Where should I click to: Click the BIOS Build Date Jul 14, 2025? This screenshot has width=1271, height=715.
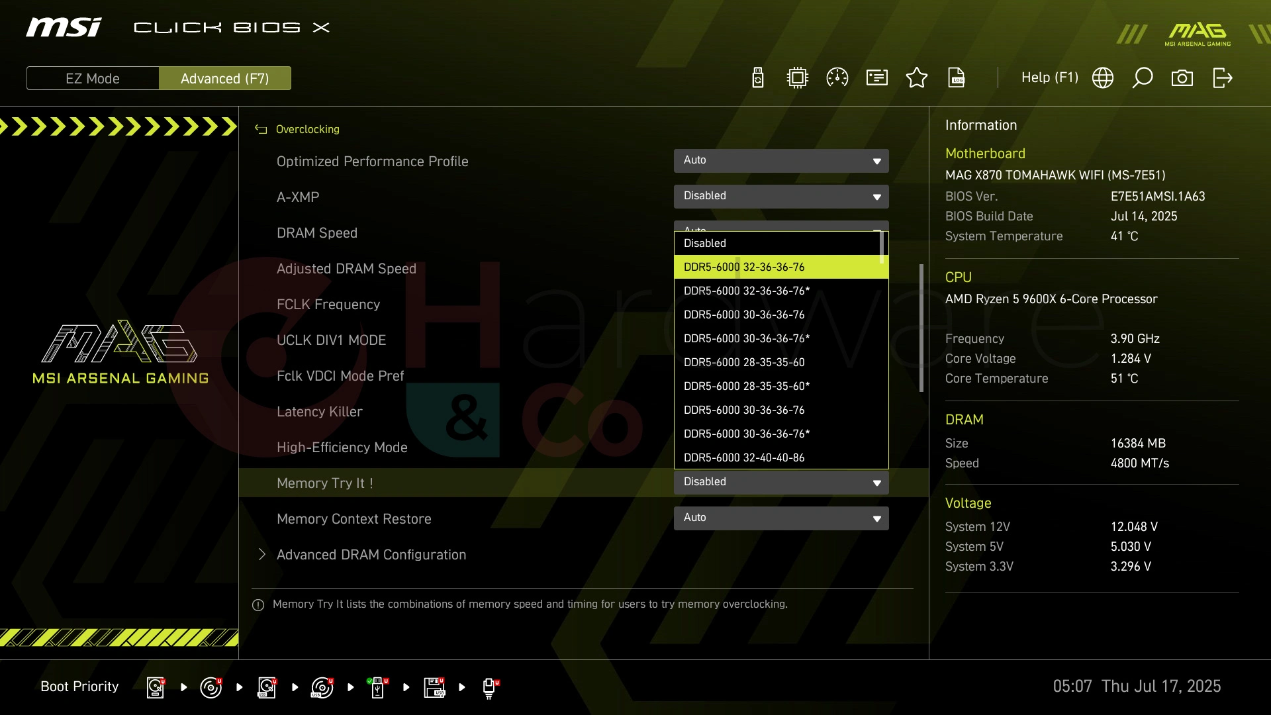1144,216
